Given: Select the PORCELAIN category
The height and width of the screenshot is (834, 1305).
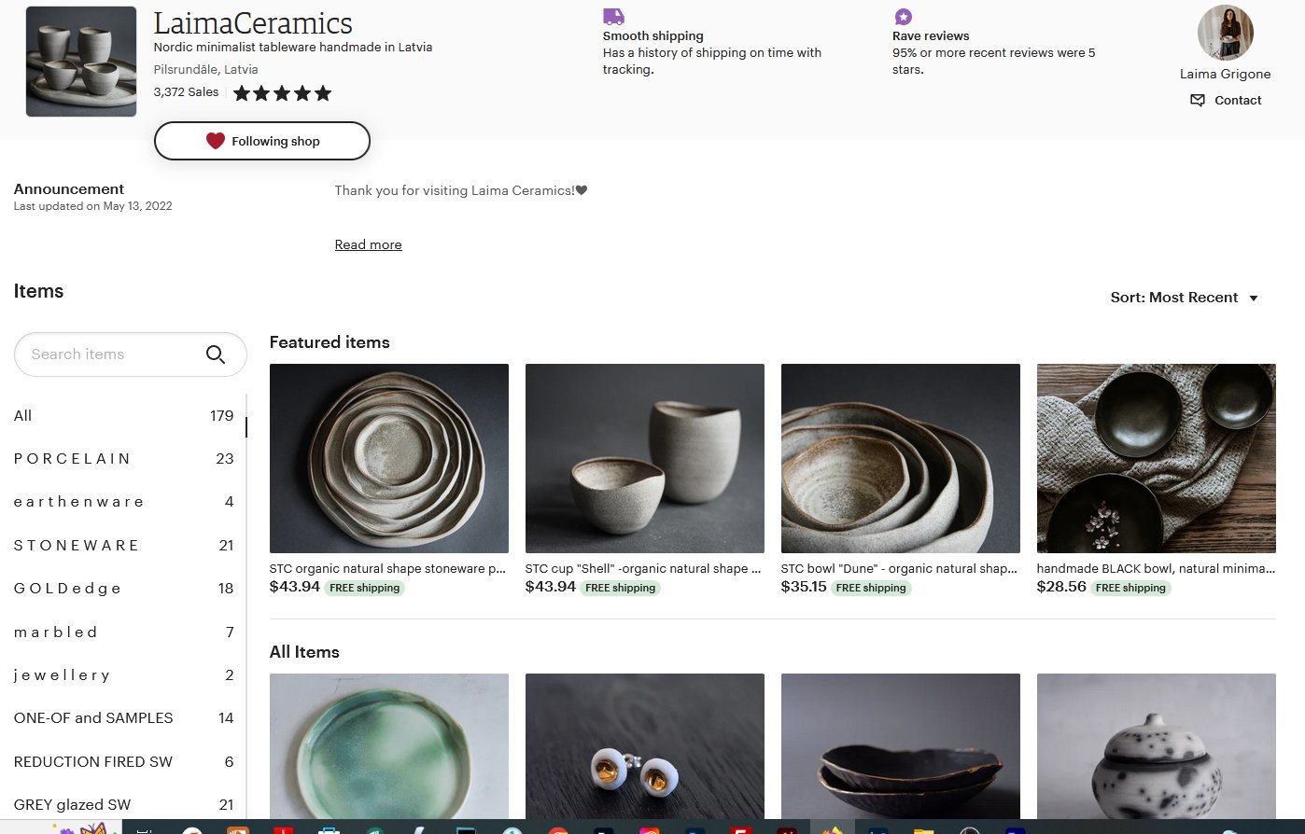Looking at the screenshot, I should 123,459.
